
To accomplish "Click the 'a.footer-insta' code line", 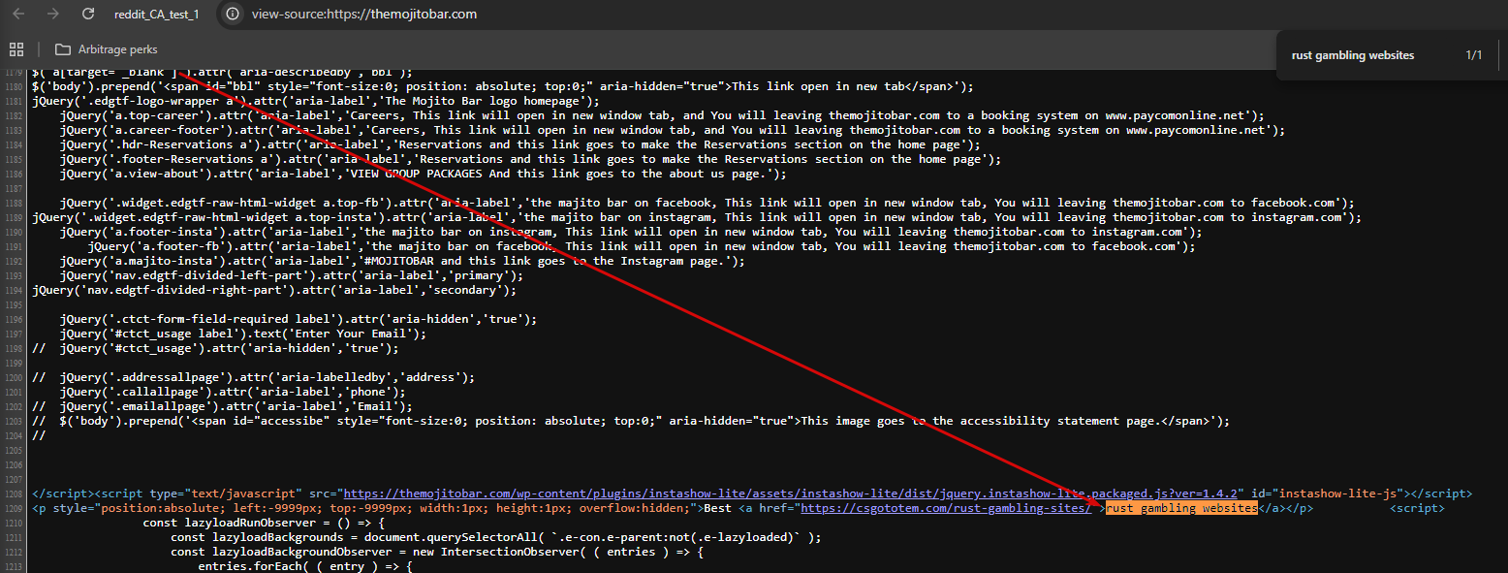I will pyautogui.click(x=631, y=232).
